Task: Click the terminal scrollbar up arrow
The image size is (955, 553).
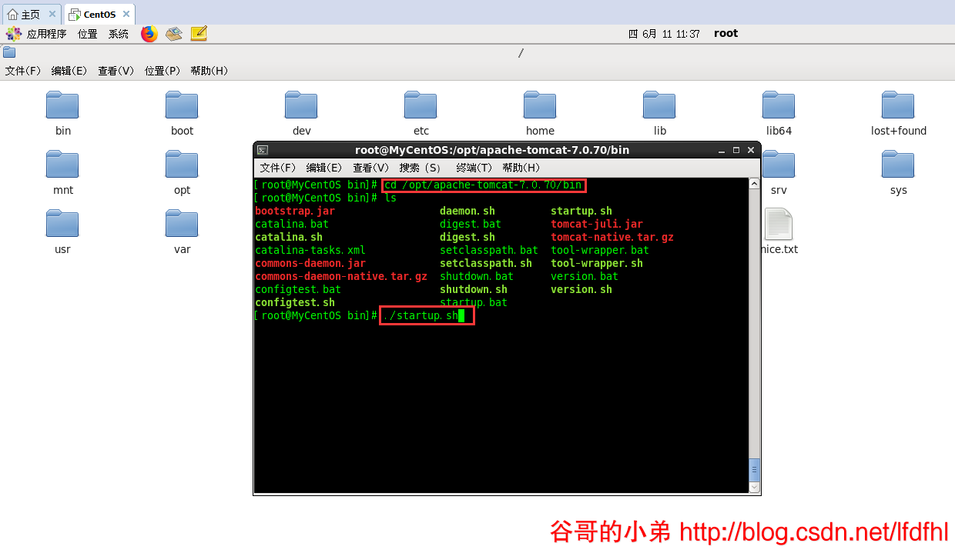Action: (755, 184)
